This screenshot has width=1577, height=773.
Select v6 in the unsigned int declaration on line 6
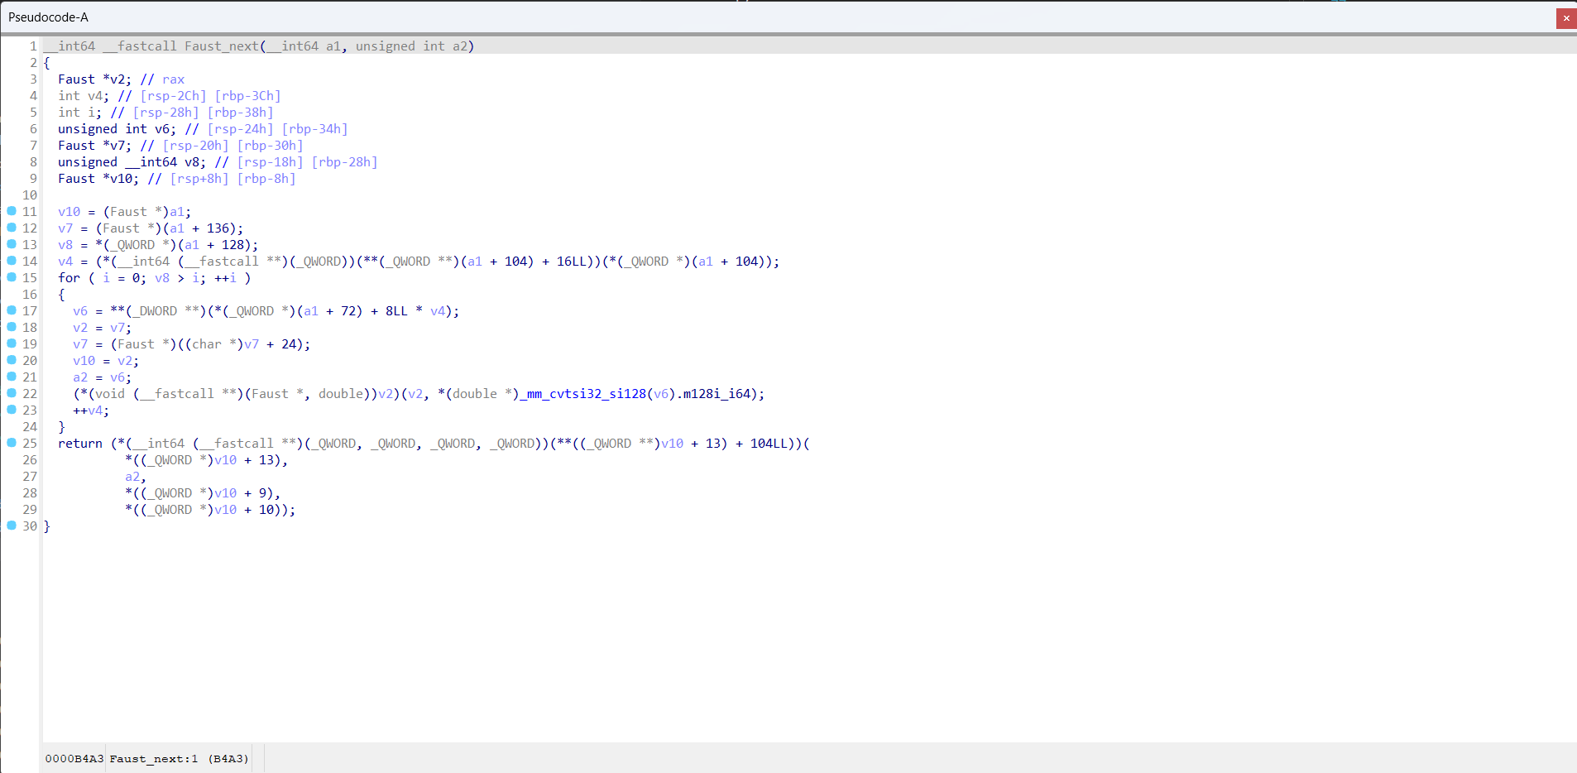pyautogui.click(x=162, y=129)
